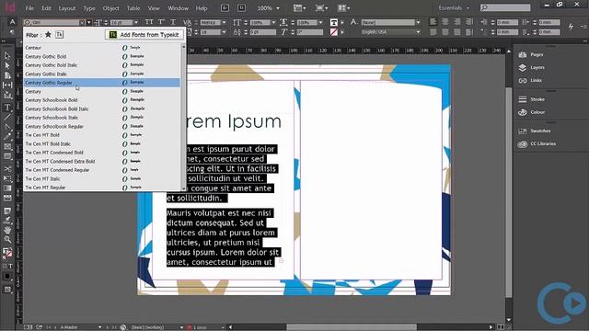Toggle Character Formatting Controls A button
Image resolution: width=589 pixels, height=331 pixels.
(12, 22)
